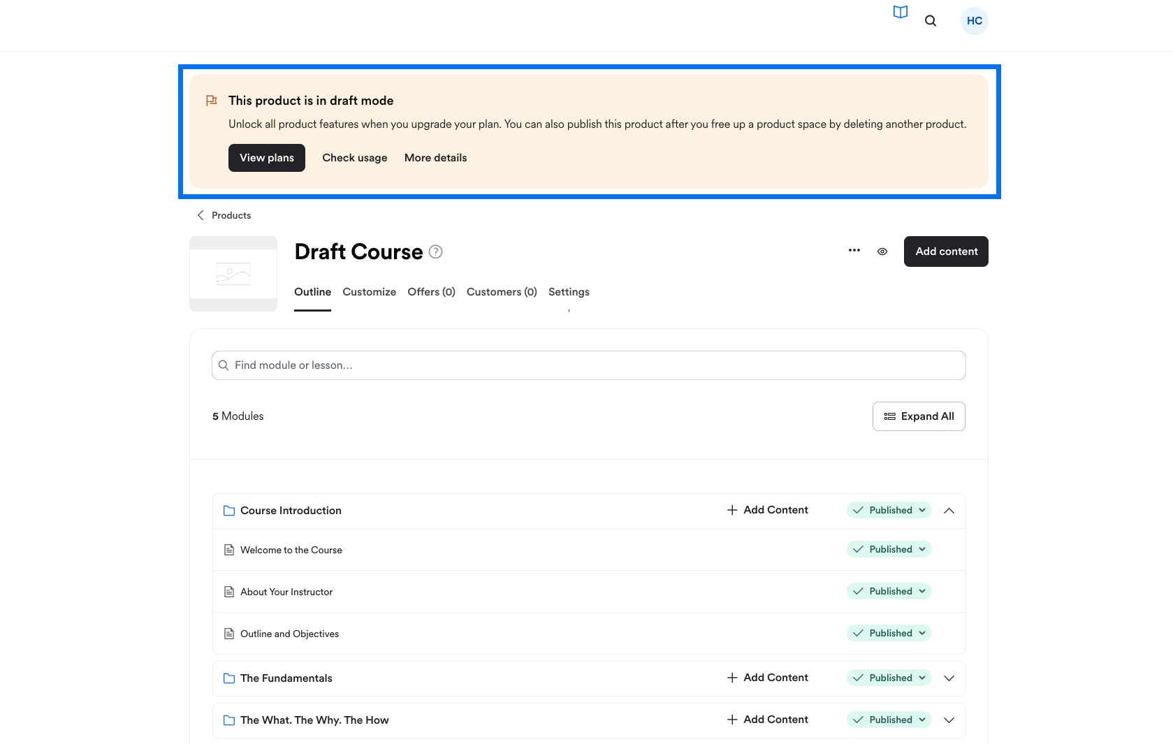
Task: Focus the Find module or lesson search field
Action: click(x=588, y=365)
